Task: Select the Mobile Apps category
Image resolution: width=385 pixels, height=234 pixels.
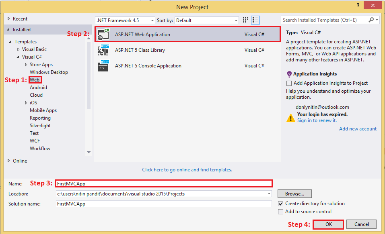Action: point(43,110)
